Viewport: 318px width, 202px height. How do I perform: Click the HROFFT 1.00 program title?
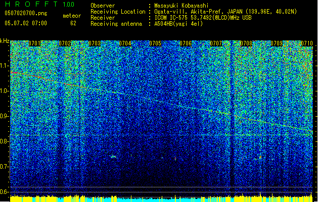click(x=39, y=4)
